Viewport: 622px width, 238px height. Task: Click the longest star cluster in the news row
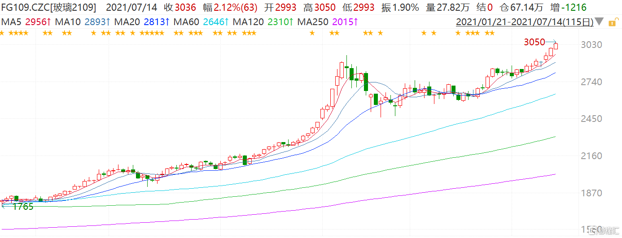[152, 33]
